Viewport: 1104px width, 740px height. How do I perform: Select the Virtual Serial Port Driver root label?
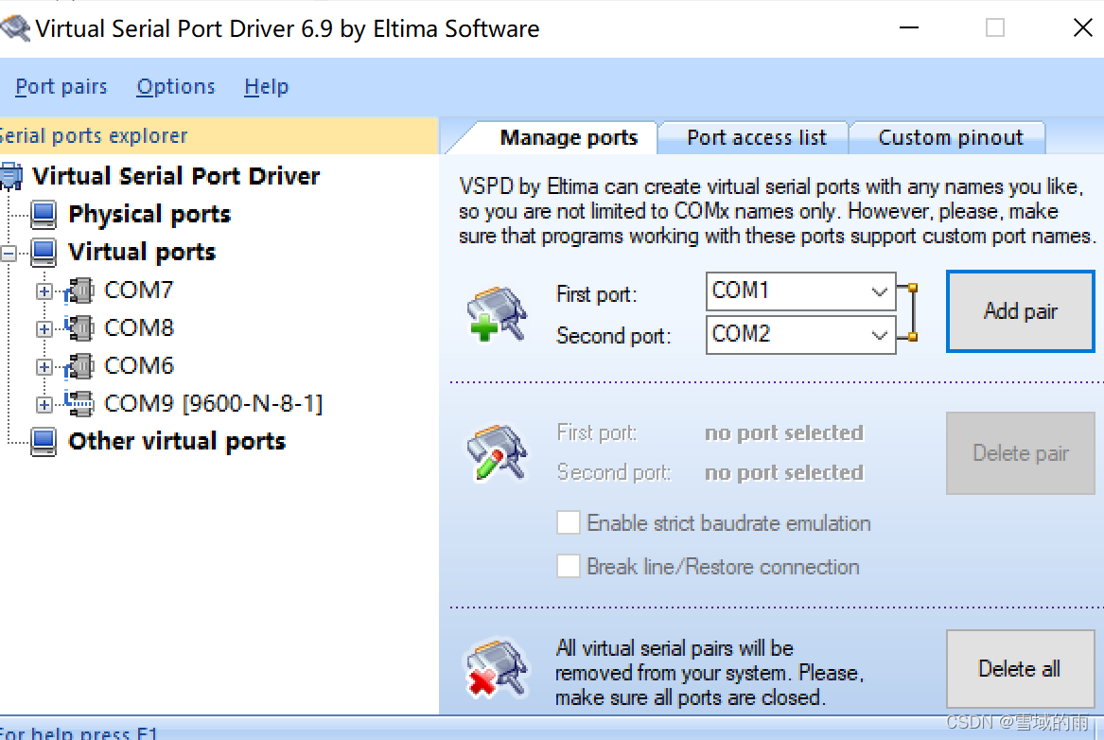[x=176, y=176]
